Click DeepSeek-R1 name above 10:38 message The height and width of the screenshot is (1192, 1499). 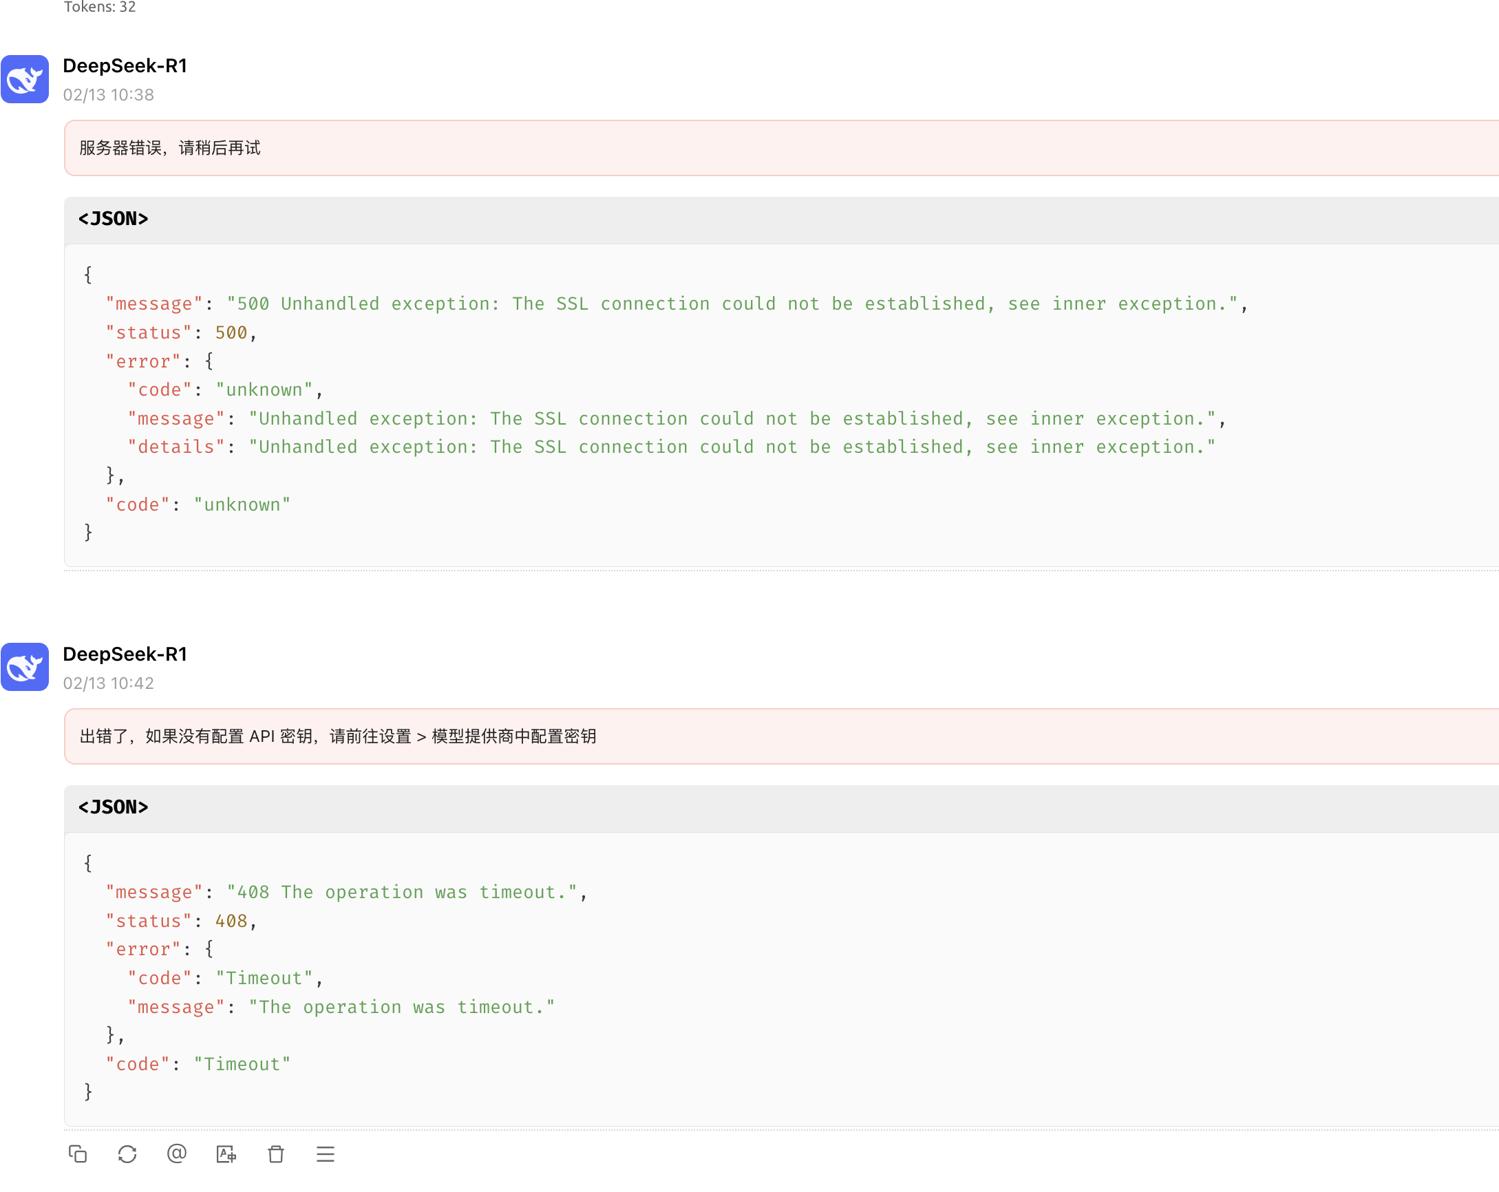coord(125,66)
